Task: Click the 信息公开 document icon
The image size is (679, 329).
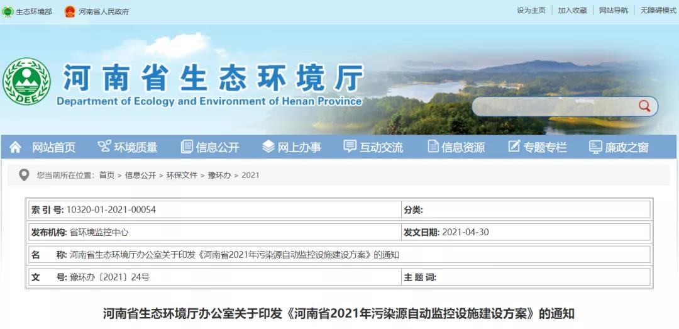Action: (187, 147)
